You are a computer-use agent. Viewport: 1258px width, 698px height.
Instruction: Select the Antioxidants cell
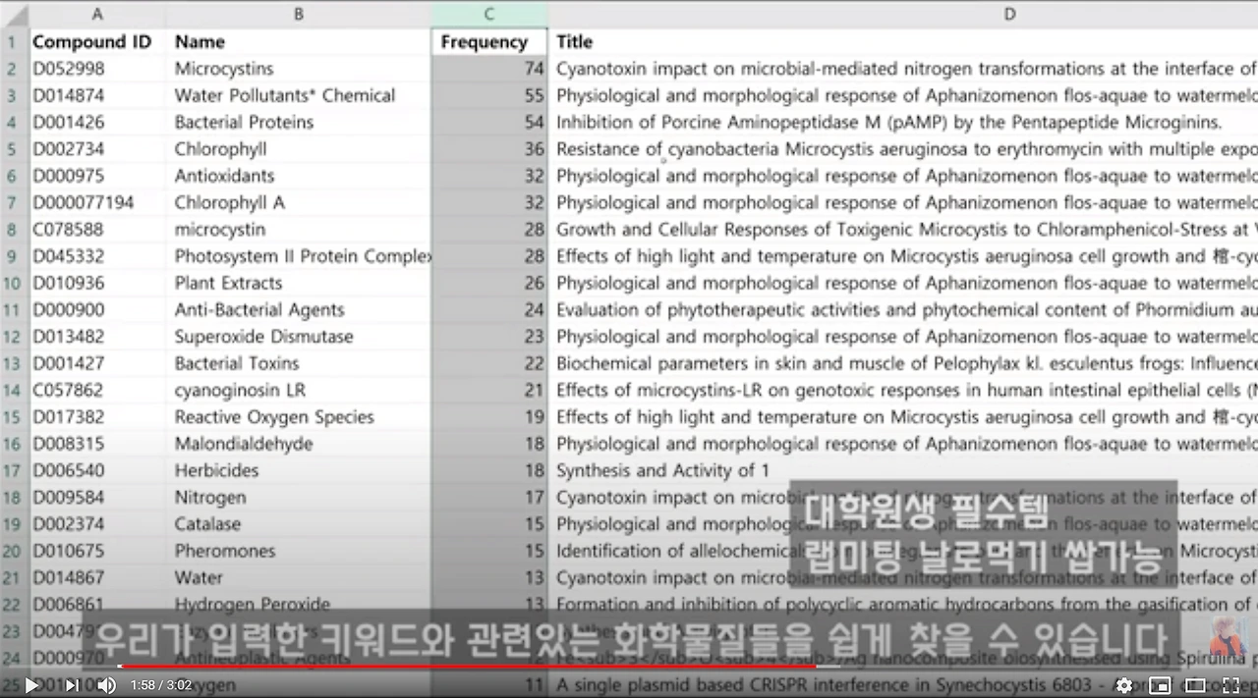(299, 176)
